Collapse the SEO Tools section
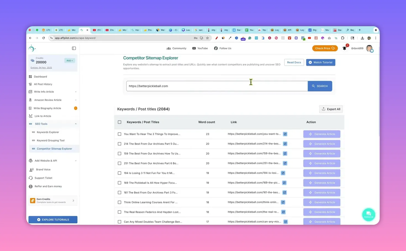 [76, 124]
